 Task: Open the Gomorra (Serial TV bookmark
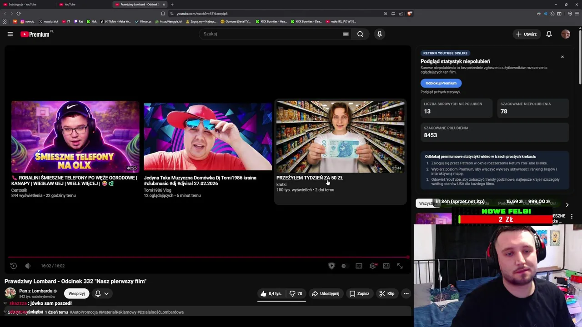click(236, 21)
